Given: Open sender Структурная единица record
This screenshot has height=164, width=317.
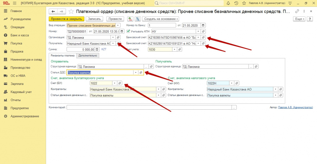Looking at the screenshot, I should (x=151, y=67).
